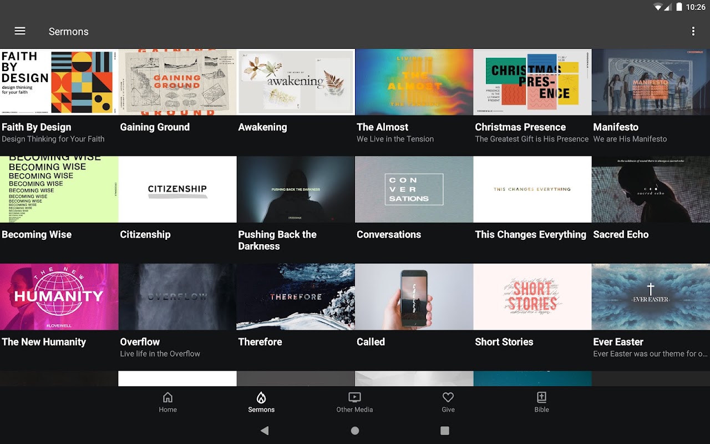Image resolution: width=710 pixels, height=444 pixels.
Task: Open the three-dot overflow menu
Action: (x=693, y=31)
